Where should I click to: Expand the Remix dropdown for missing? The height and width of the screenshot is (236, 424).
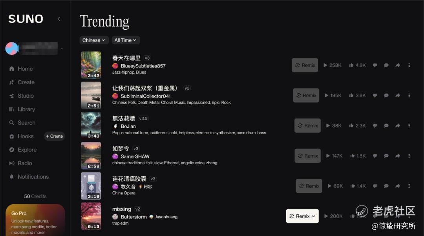(302, 216)
